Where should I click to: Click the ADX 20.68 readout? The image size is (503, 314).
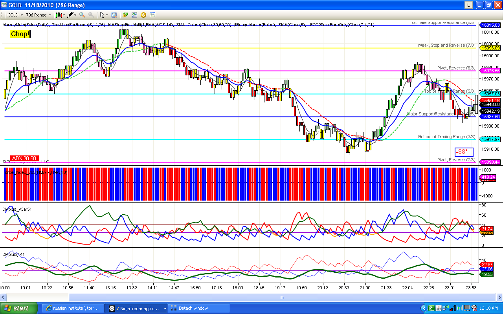click(x=24, y=158)
